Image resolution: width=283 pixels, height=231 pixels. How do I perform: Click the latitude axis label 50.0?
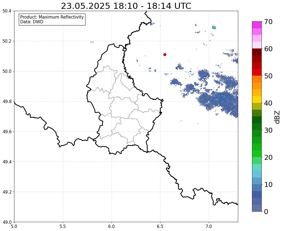pos(7,71)
